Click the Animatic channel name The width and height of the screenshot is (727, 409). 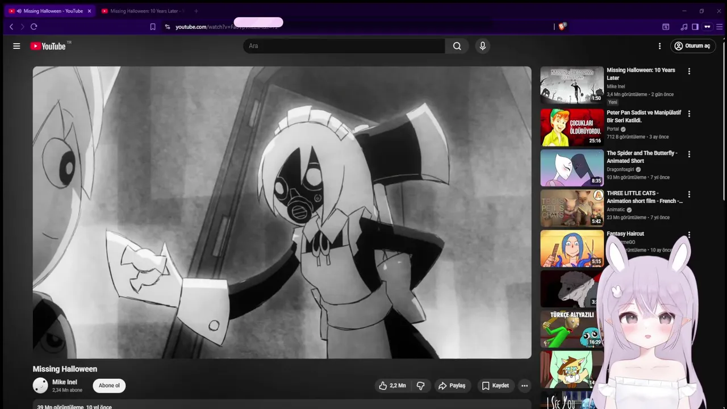[616, 210]
